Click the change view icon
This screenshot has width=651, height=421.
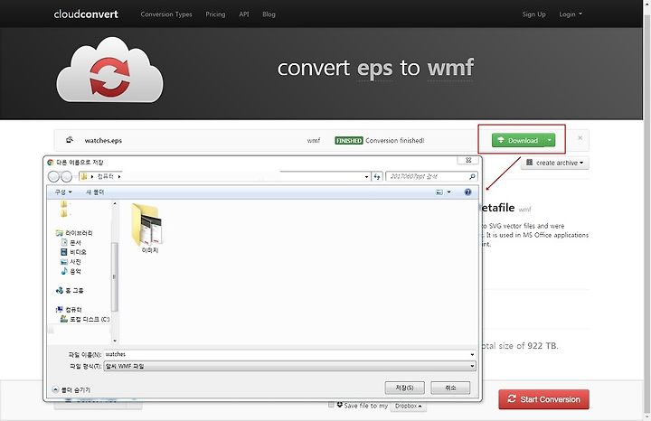click(439, 192)
